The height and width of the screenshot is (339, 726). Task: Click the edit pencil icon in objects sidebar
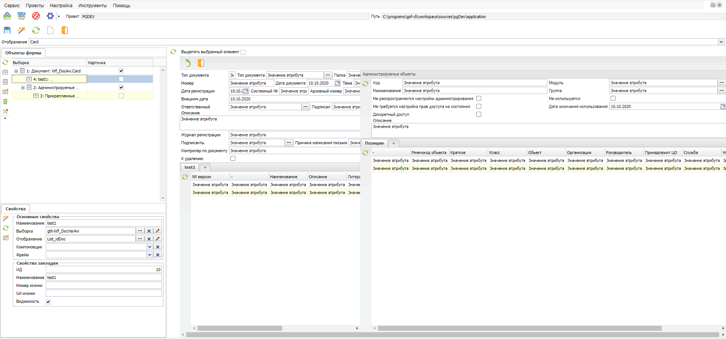[5, 92]
